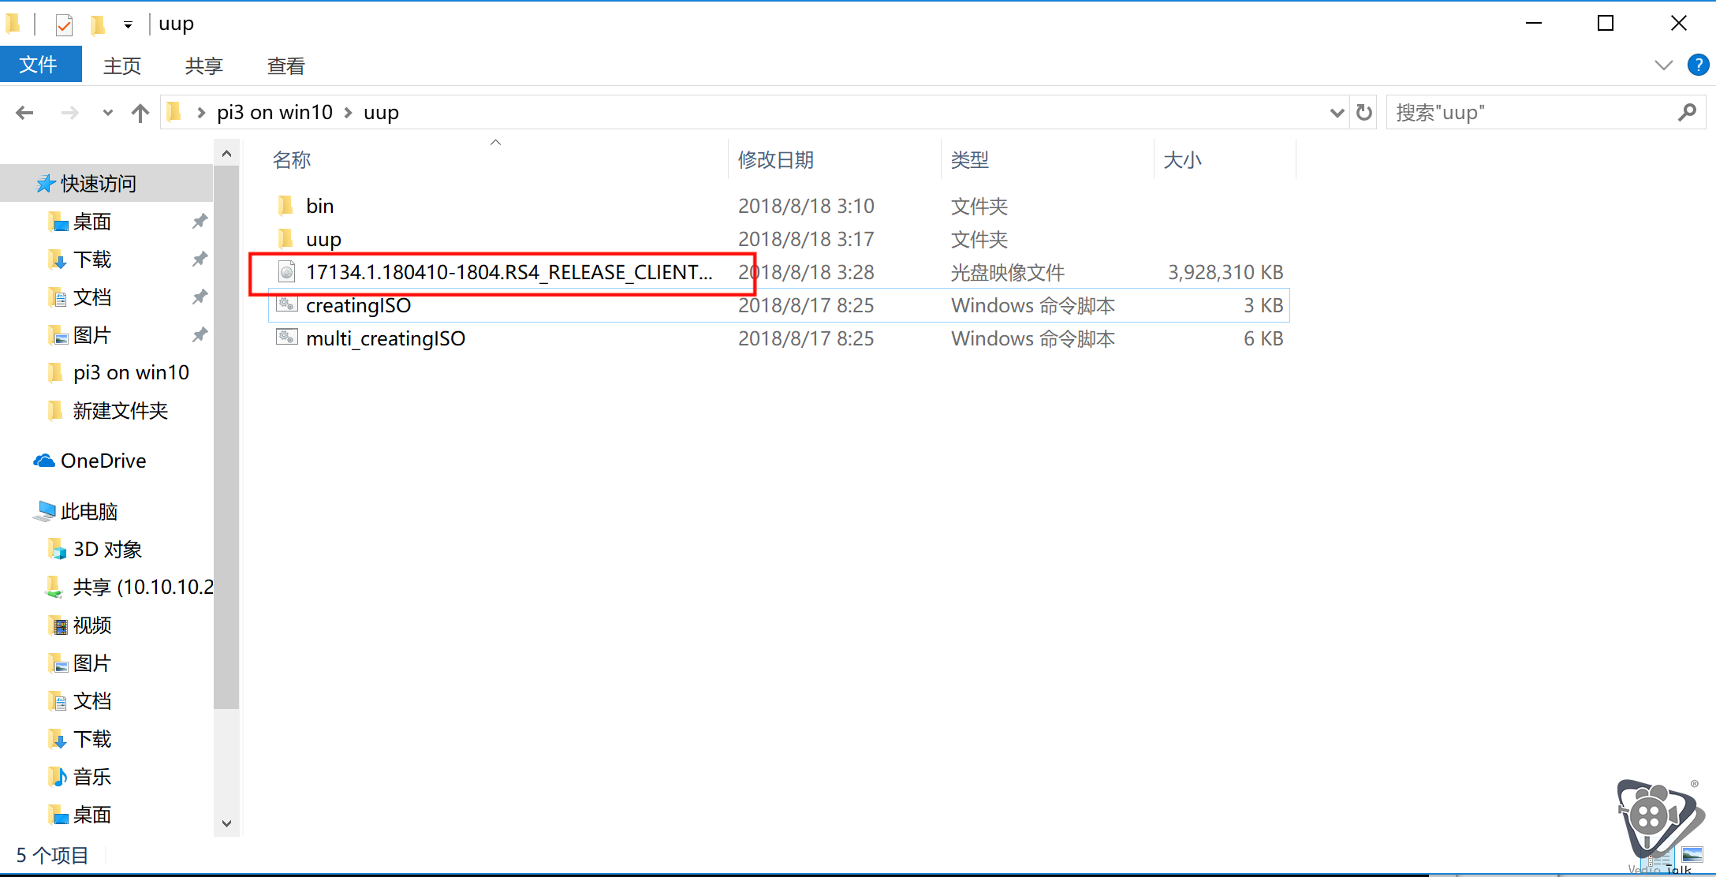Screen dimensions: 1716x877
Task: Open 音乐 under This PC
Action: click(x=91, y=776)
